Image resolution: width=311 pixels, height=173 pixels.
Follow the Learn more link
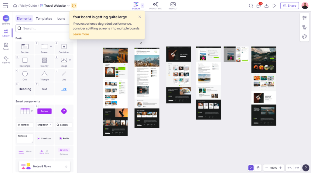(81, 34)
